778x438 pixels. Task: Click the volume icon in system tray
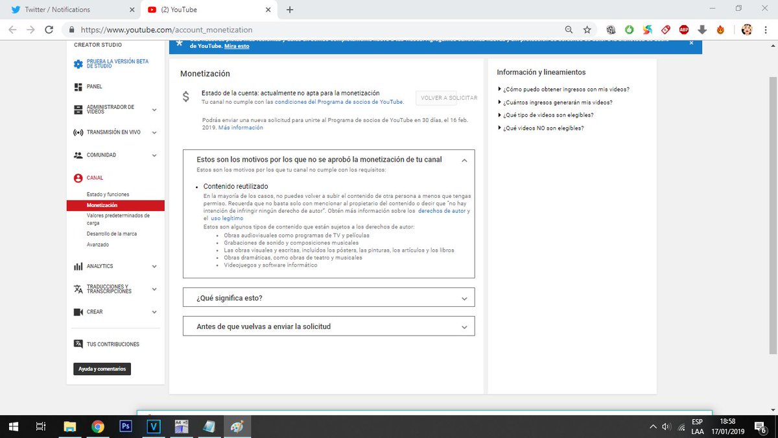pos(665,426)
